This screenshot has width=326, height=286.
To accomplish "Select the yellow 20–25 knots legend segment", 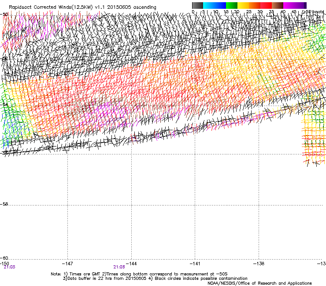I will coord(243,5).
